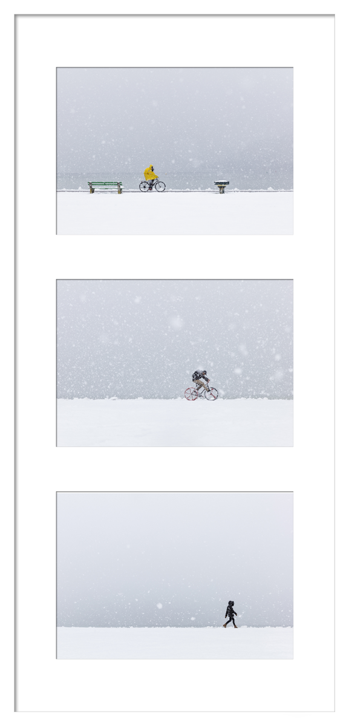Screen dimensions: 349x726
Task: Click the pale sky in the bottom photo
Action: coord(175,544)
